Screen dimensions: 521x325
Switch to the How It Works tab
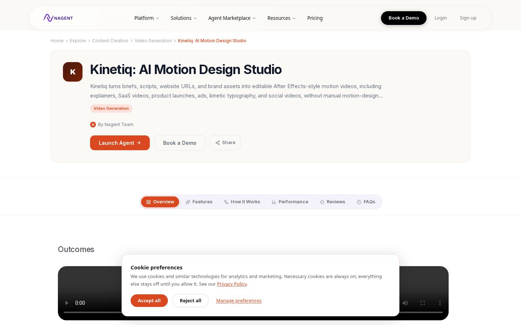[x=242, y=202]
